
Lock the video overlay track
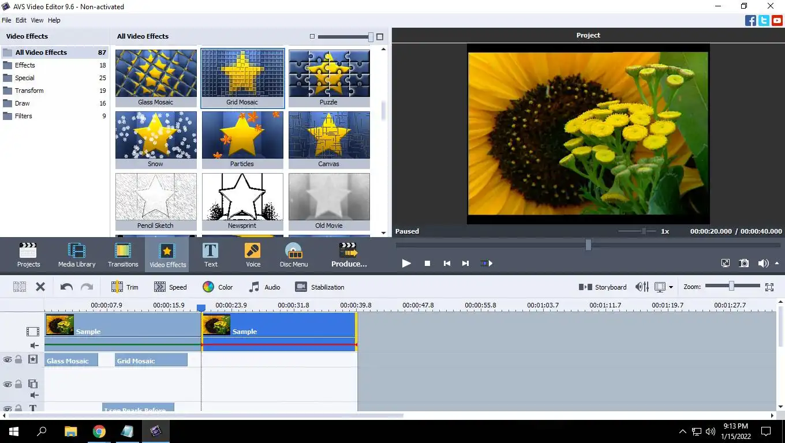coord(18,384)
